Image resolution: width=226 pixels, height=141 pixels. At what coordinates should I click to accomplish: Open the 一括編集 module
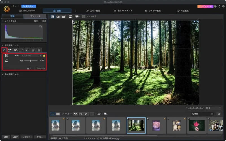click(x=182, y=11)
